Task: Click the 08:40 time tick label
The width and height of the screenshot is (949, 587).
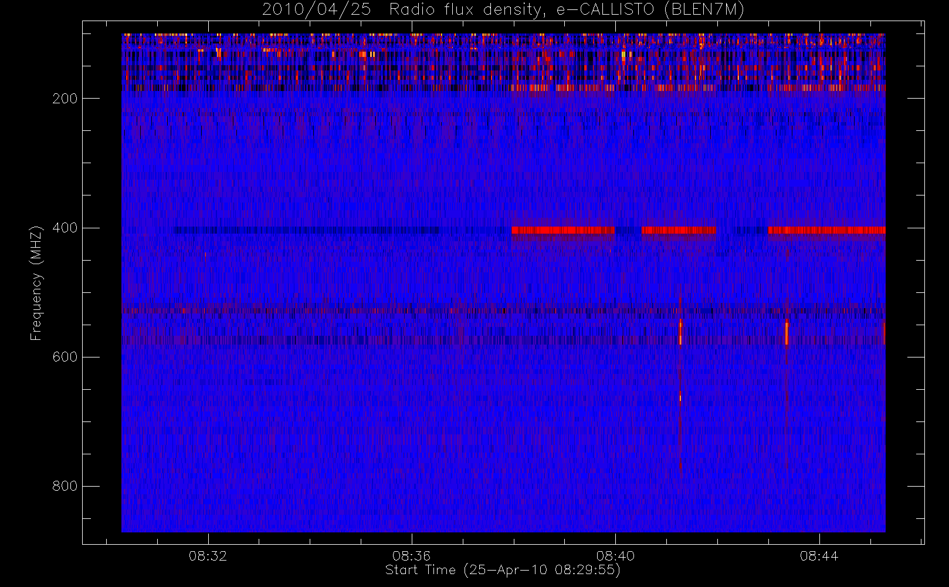Action: (615, 556)
